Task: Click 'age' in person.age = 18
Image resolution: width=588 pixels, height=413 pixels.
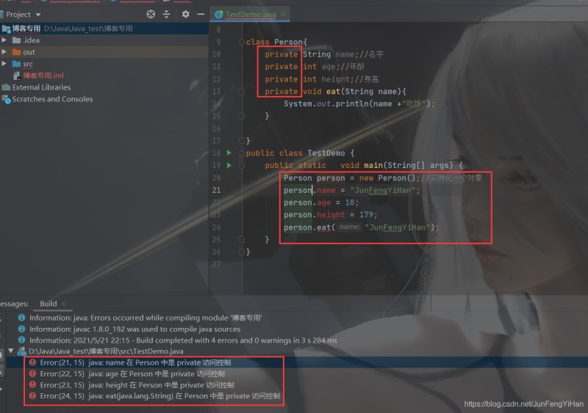Action: (x=323, y=202)
